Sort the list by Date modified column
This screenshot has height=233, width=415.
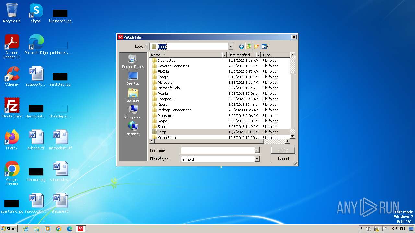241,55
